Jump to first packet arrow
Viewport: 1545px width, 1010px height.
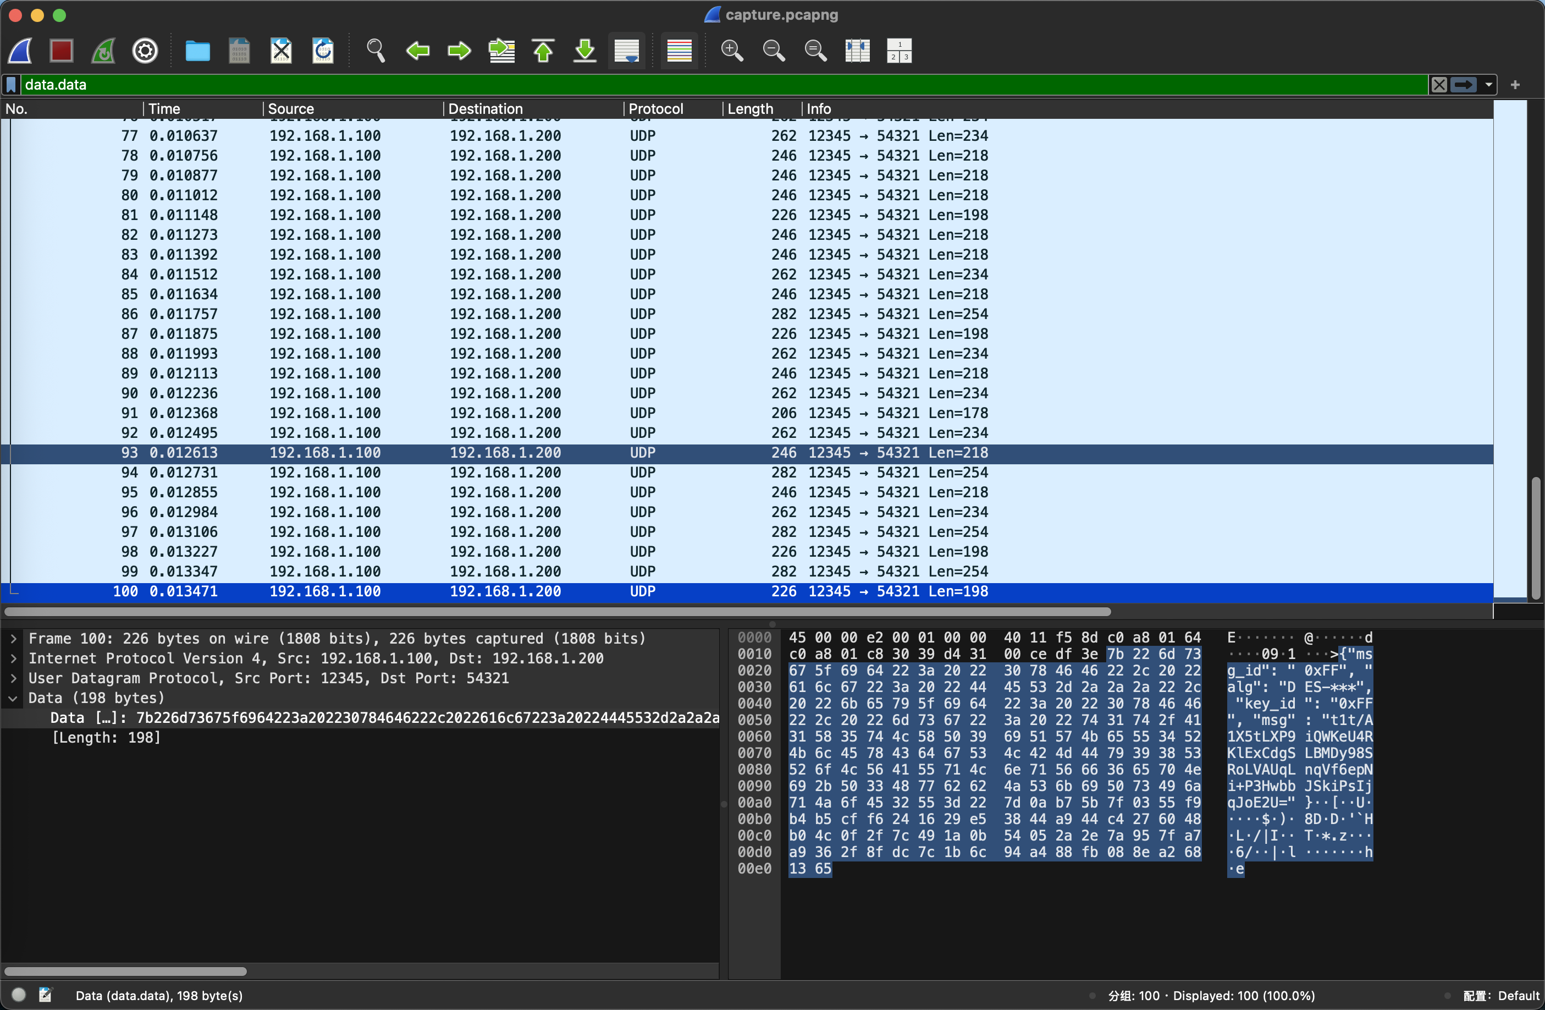click(543, 51)
